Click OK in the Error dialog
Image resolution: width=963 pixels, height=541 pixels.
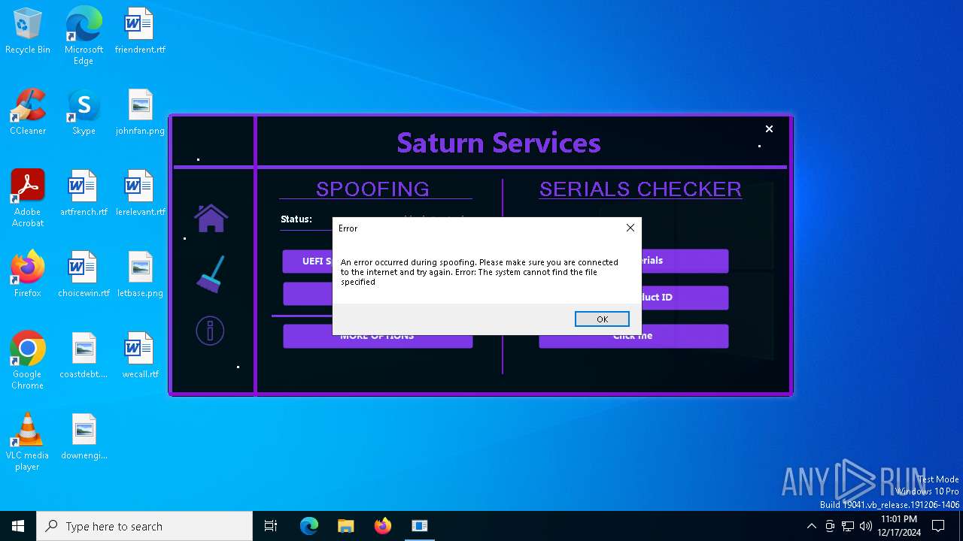pyautogui.click(x=602, y=319)
